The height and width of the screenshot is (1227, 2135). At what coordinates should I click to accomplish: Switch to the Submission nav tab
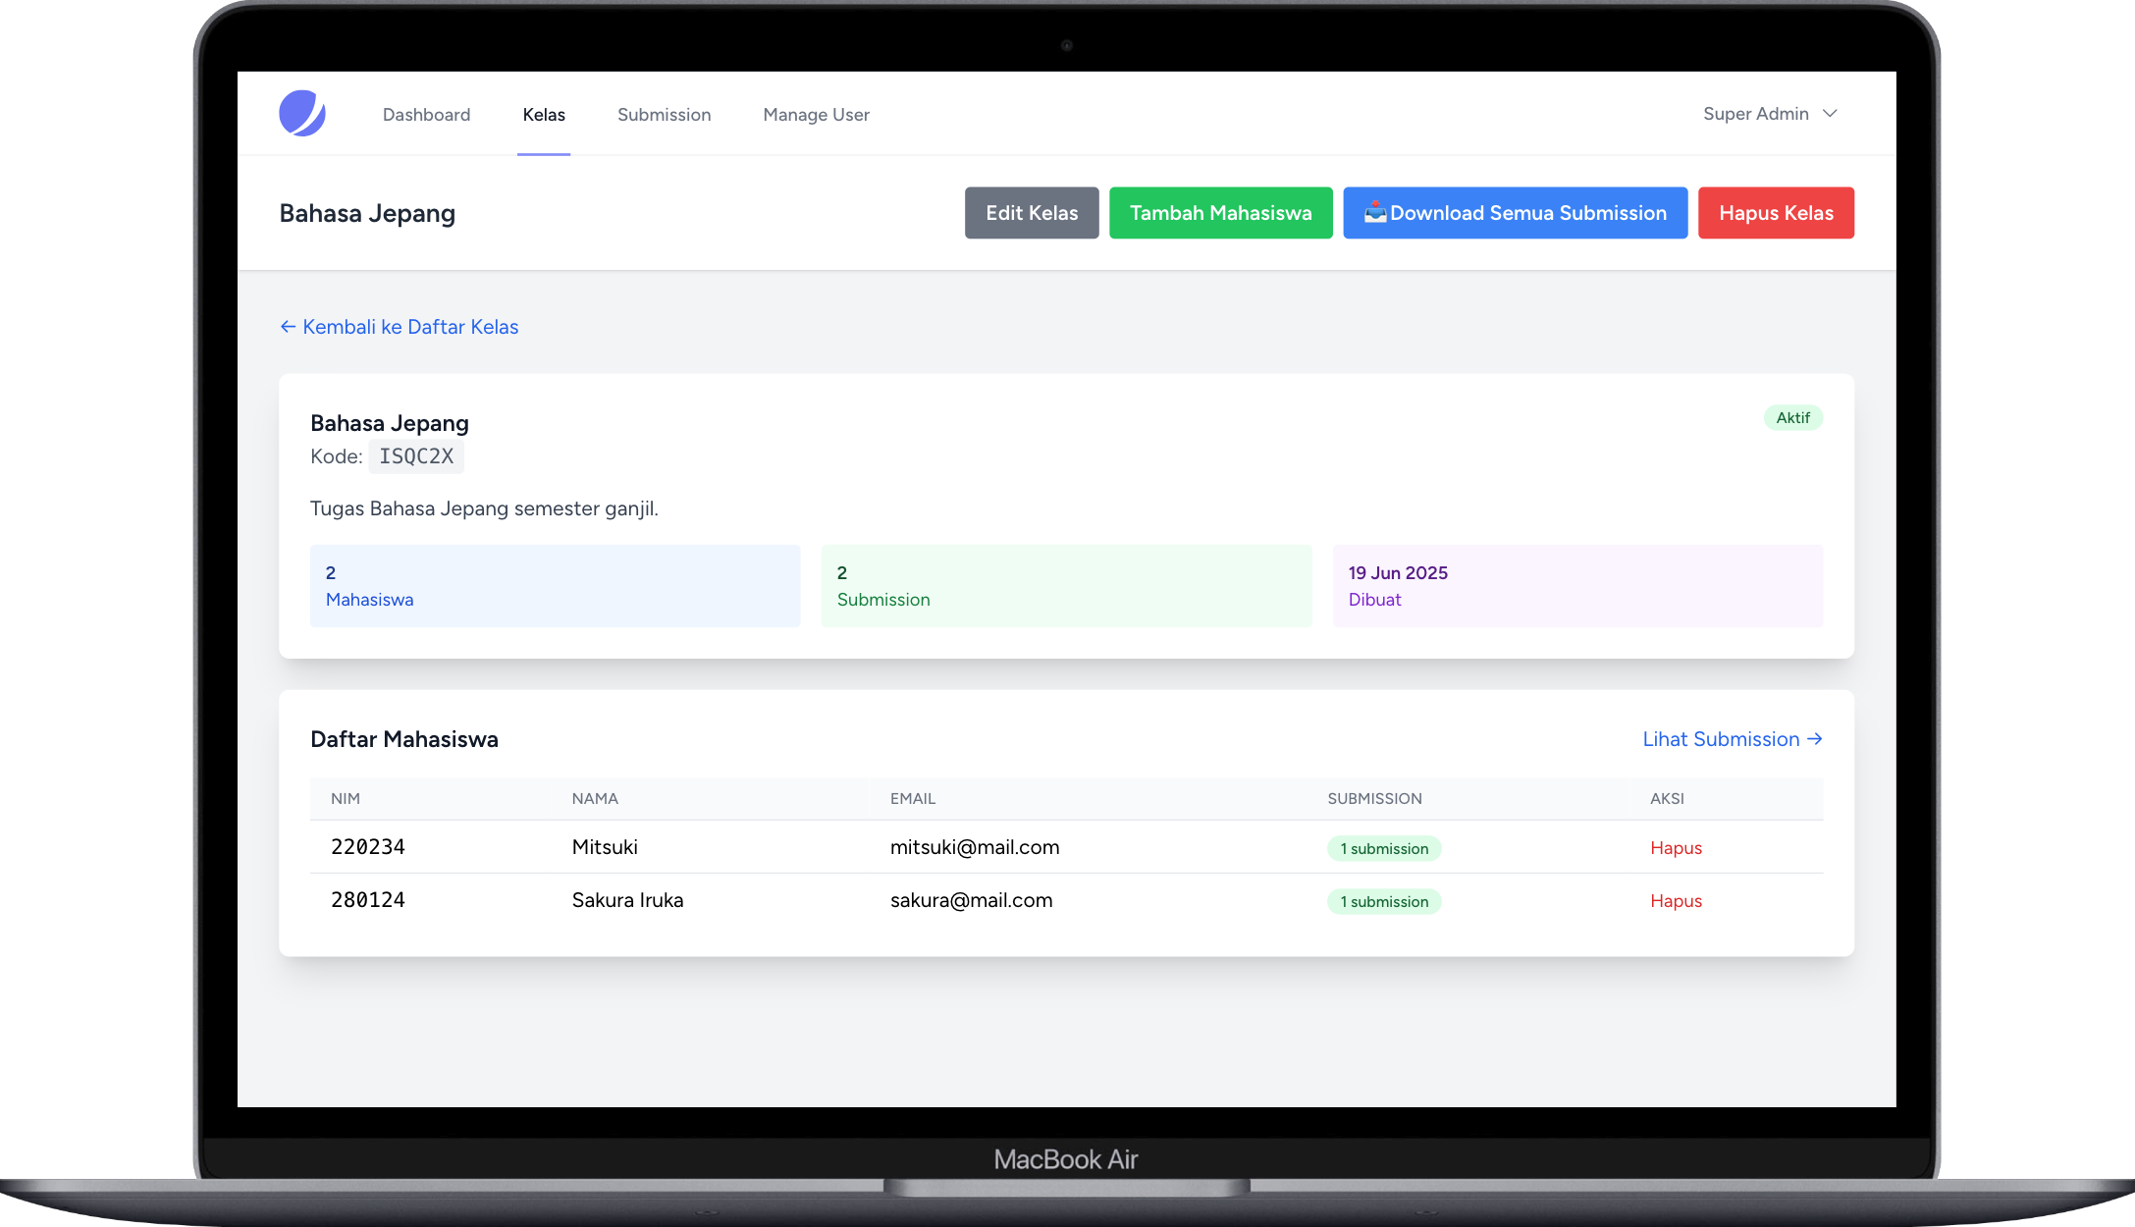pyautogui.click(x=664, y=115)
